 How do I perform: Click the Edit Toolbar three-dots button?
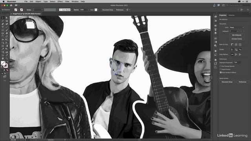[5, 81]
